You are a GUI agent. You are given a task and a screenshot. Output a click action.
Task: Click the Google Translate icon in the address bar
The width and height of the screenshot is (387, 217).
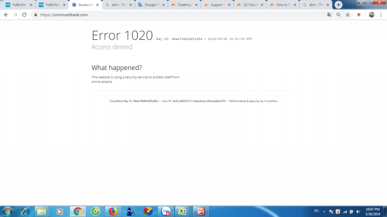tap(329, 15)
